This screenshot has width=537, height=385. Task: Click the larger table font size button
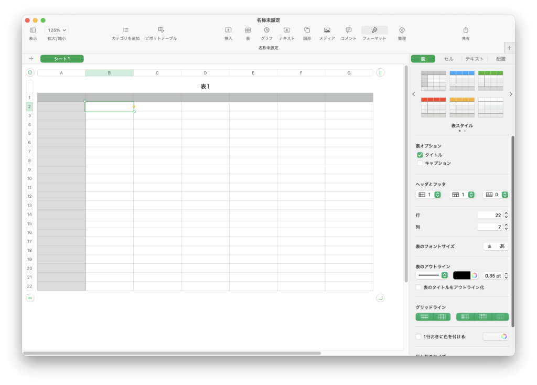(x=502, y=246)
